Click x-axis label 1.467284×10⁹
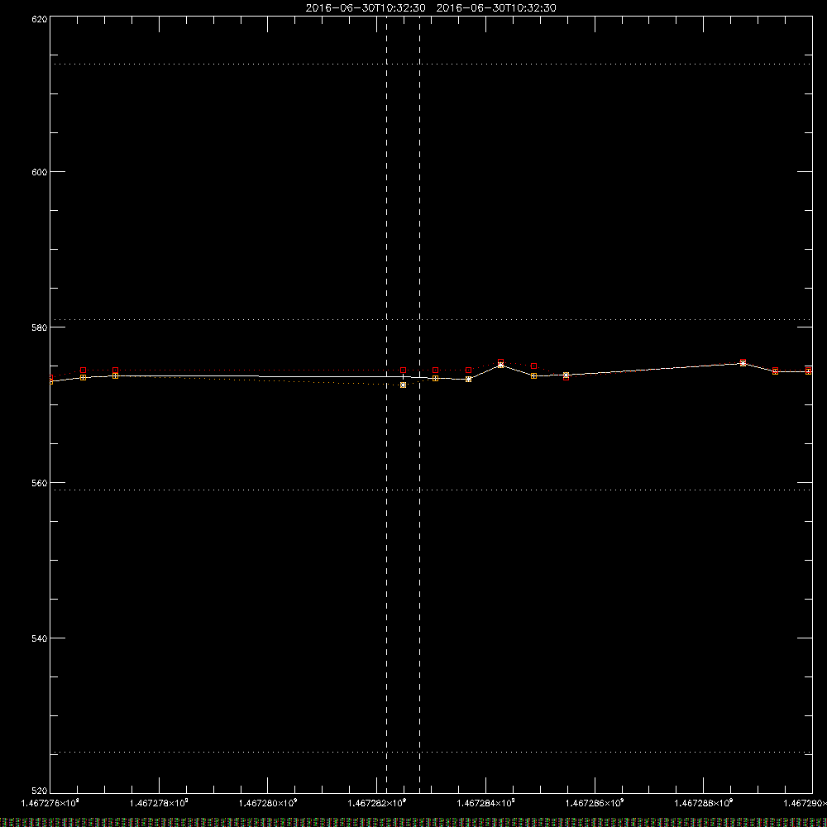 (x=485, y=803)
